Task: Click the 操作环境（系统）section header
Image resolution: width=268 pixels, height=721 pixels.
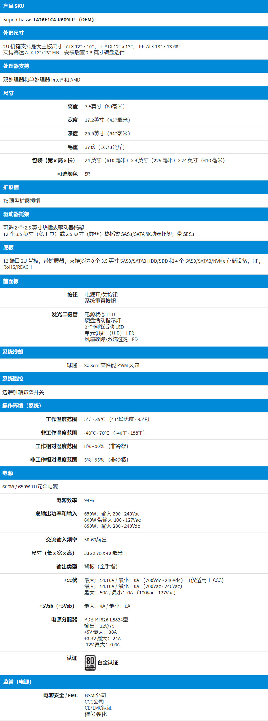Action: [22, 406]
